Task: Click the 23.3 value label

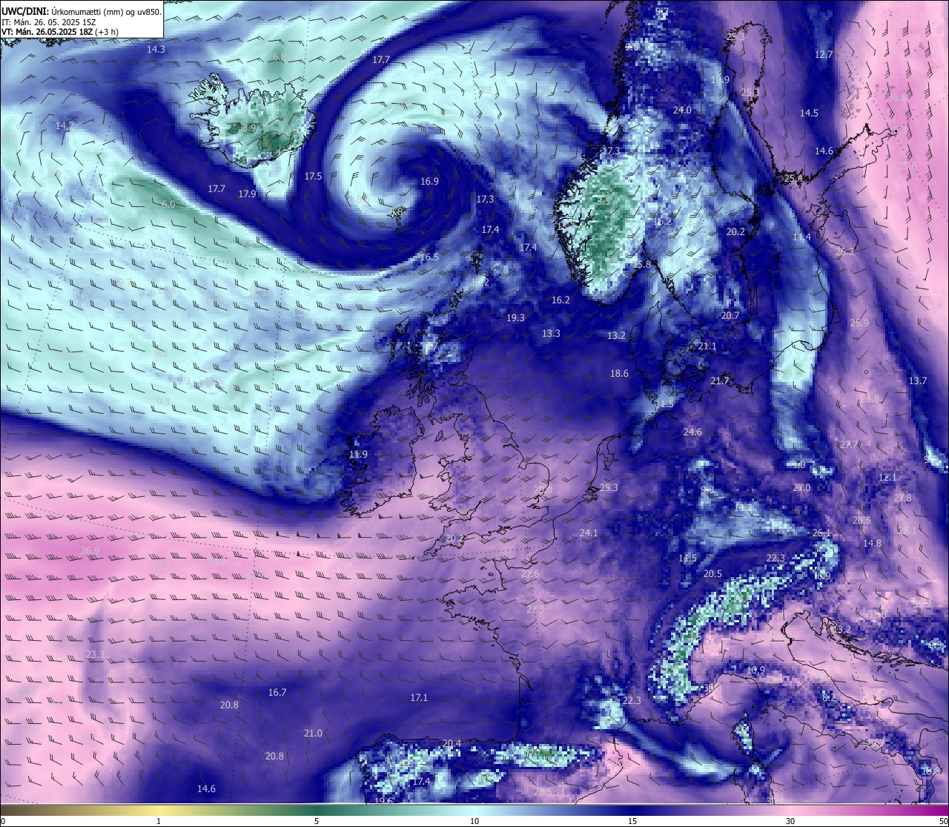Action: [95, 654]
